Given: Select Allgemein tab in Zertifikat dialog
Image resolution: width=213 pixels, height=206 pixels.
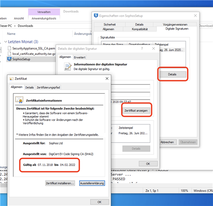Looking at the screenshot, I should [x=16, y=87].
